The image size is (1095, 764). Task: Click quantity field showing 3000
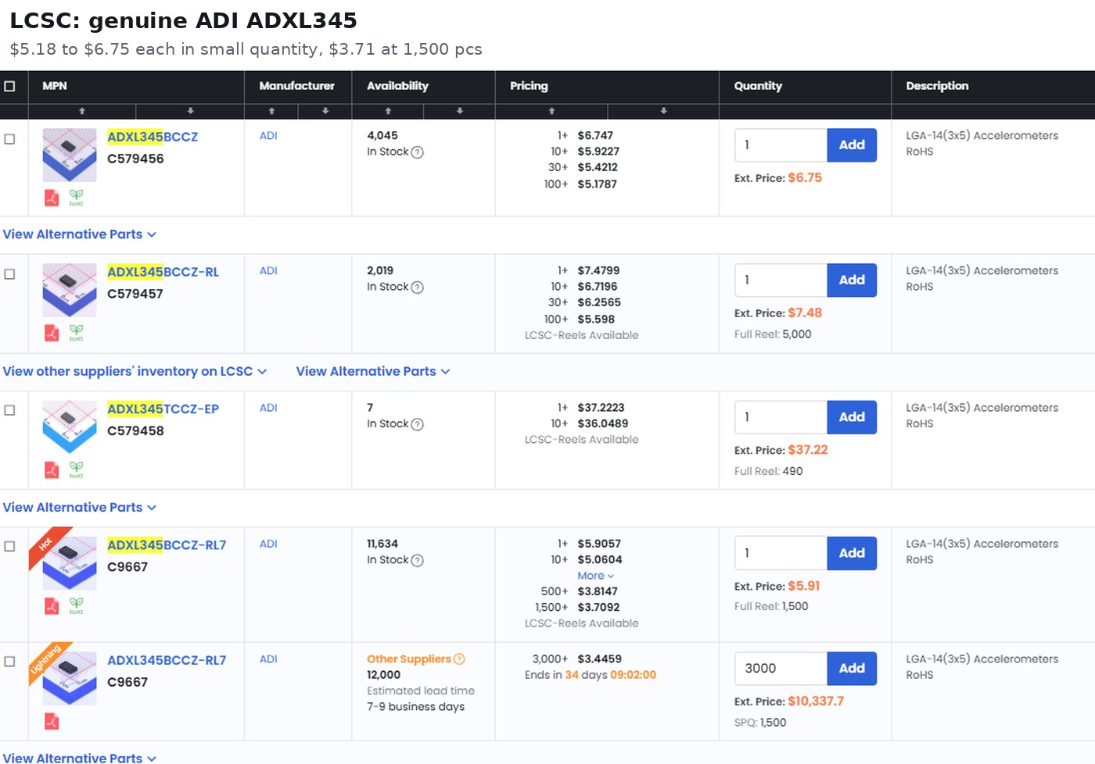click(781, 669)
